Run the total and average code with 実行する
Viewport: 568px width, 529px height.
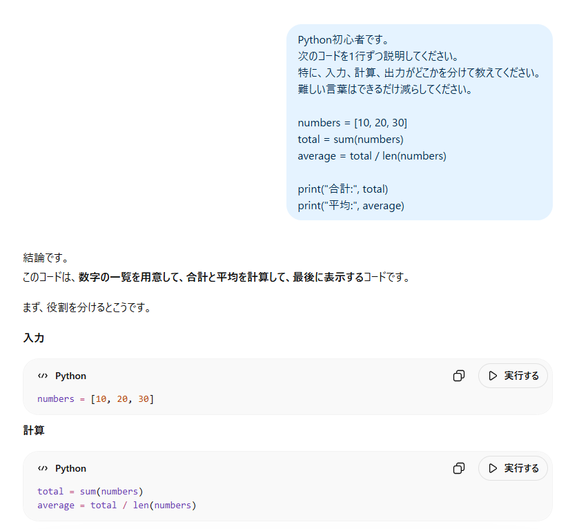click(513, 468)
